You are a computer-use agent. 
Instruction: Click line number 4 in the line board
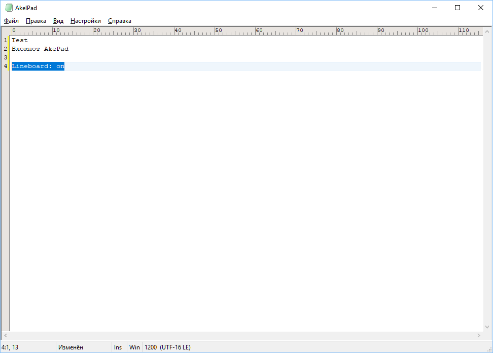point(6,66)
